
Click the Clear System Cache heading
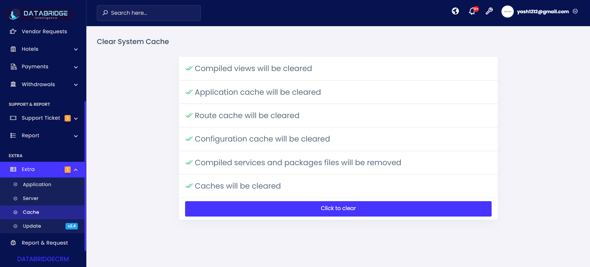tap(133, 42)
